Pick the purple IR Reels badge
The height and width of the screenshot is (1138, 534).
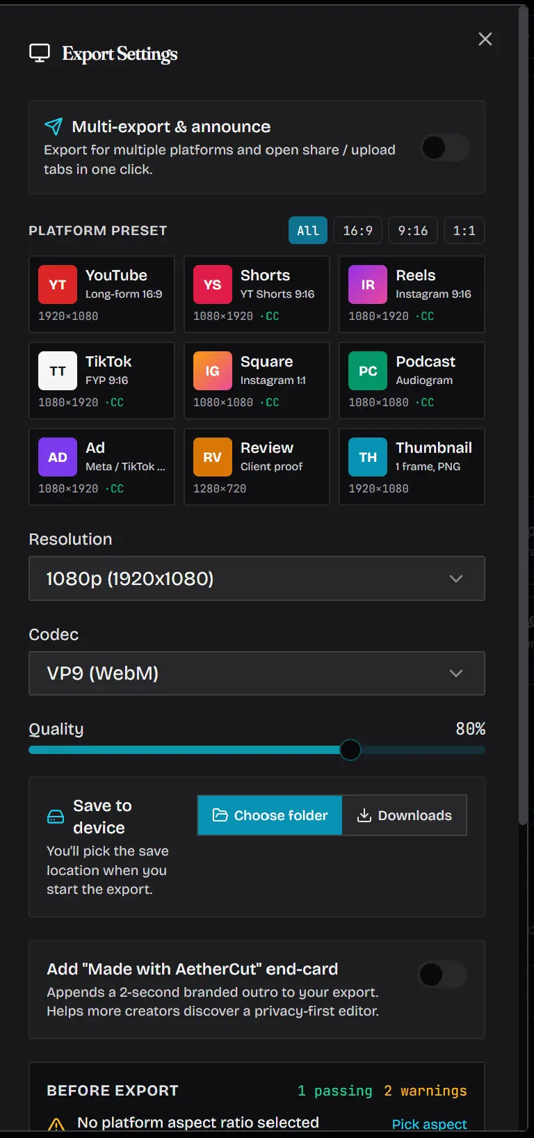[368, 284]
